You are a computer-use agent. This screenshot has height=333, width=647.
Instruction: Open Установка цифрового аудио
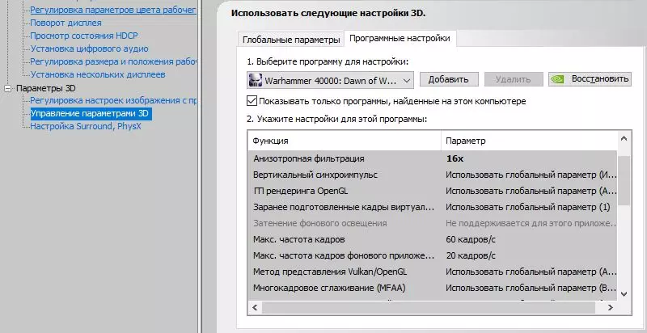89,48
